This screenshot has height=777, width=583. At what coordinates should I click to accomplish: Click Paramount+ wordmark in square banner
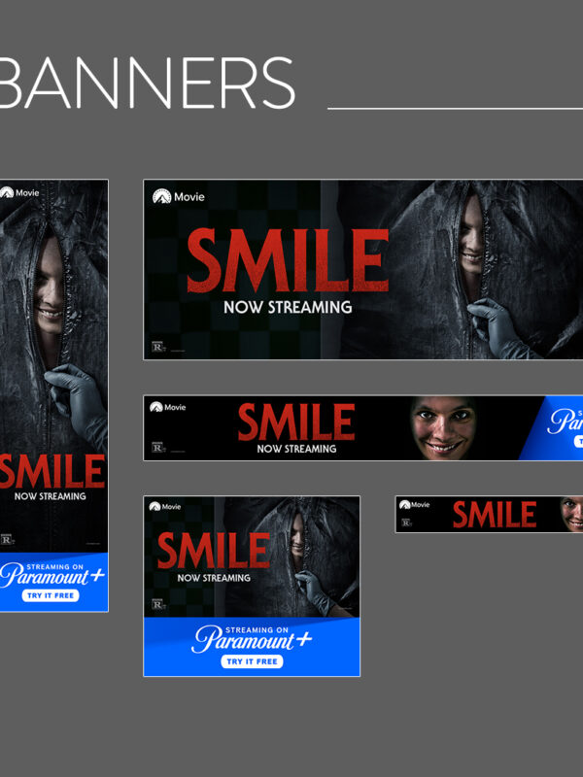(x=252, y=639)
